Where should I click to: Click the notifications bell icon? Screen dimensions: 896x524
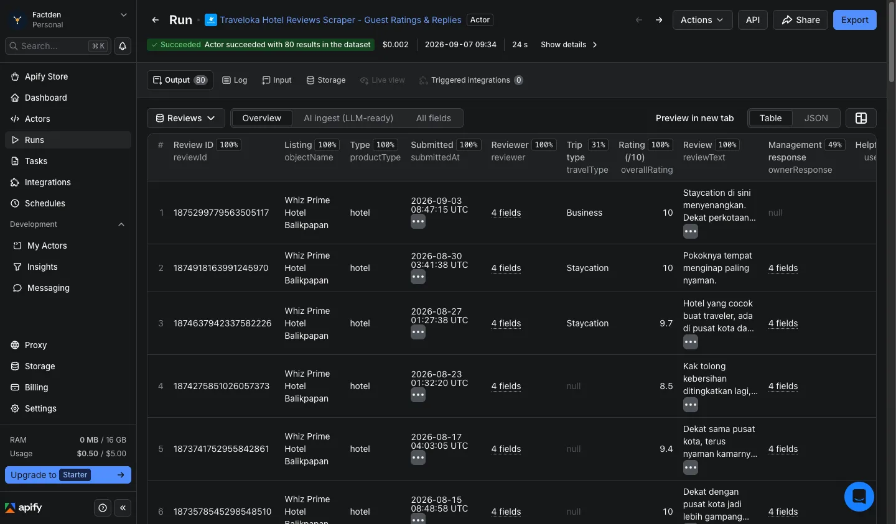coord(123,46)
